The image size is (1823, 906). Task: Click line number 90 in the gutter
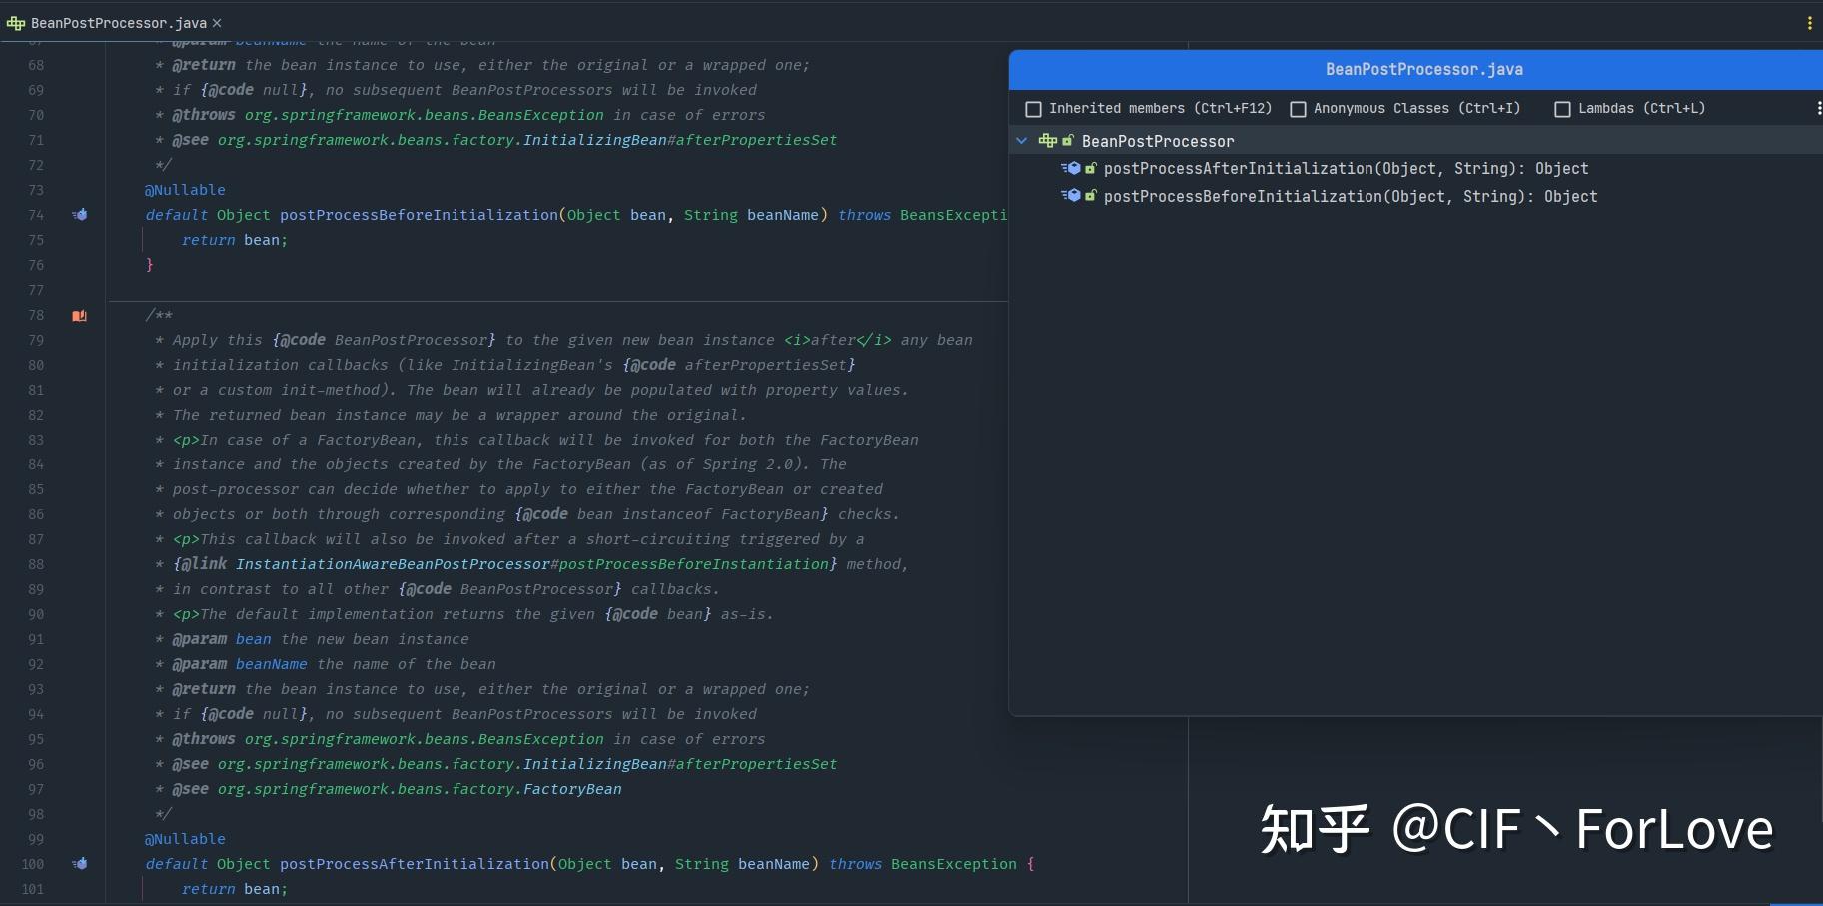(36, 614)
